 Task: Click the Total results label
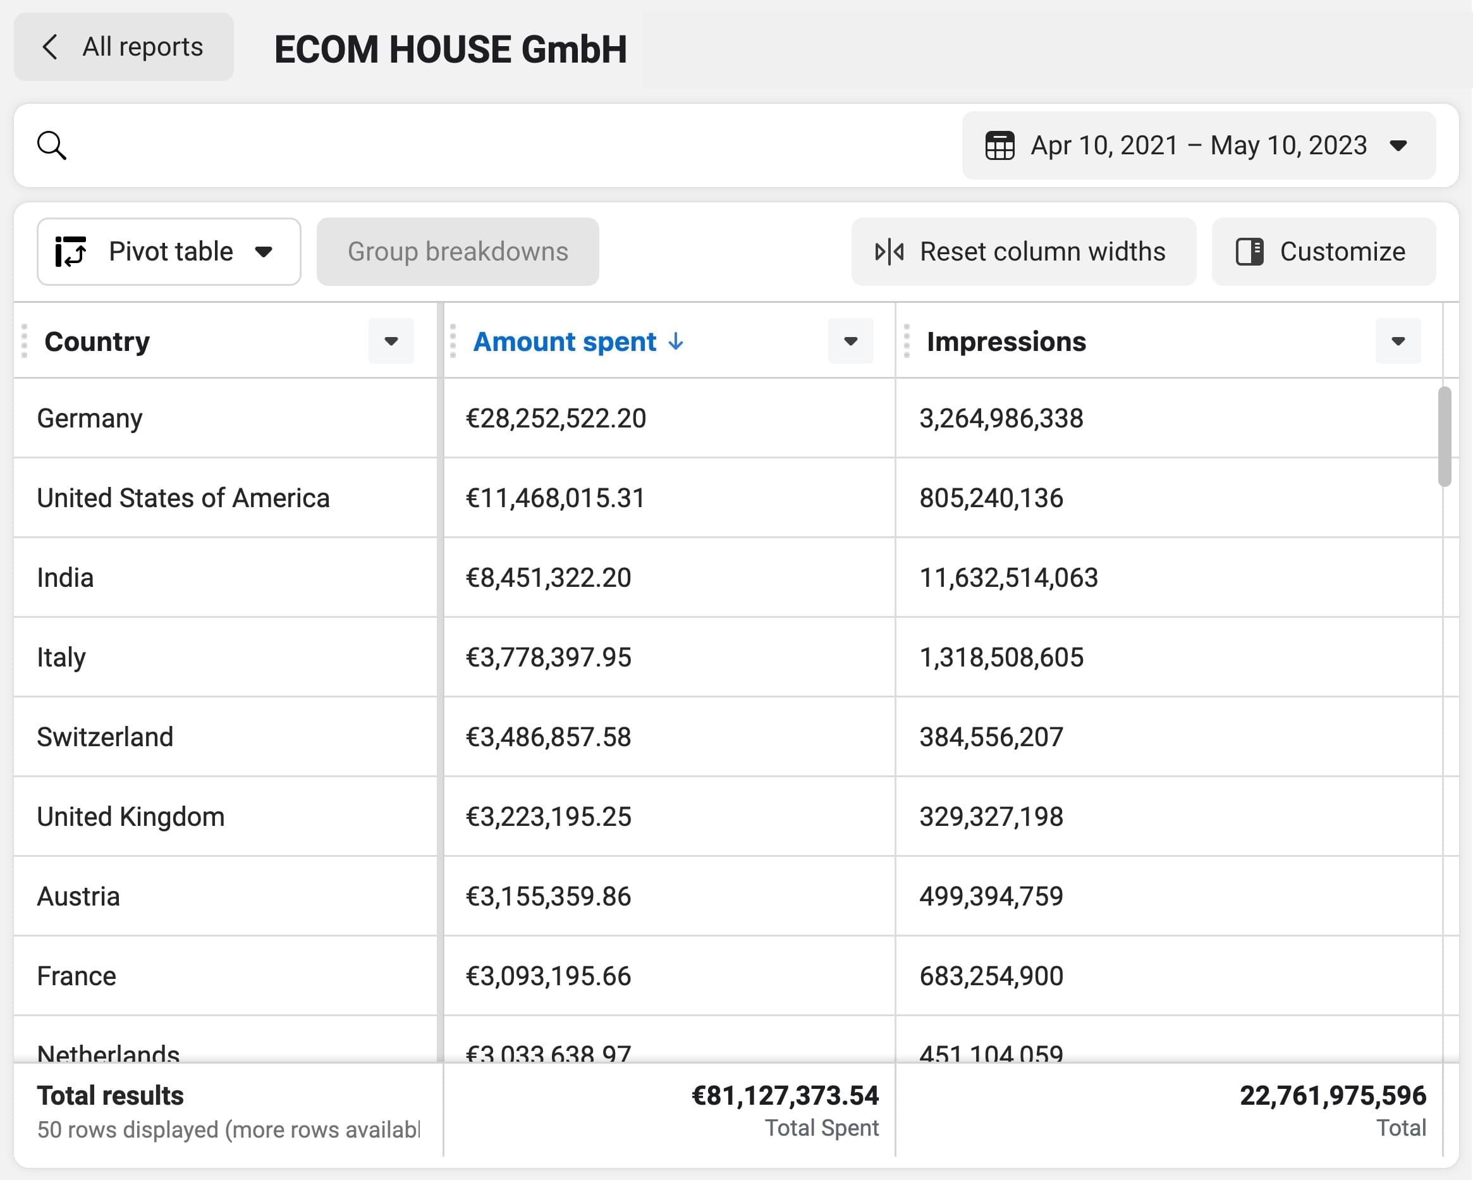[110, 1095]
